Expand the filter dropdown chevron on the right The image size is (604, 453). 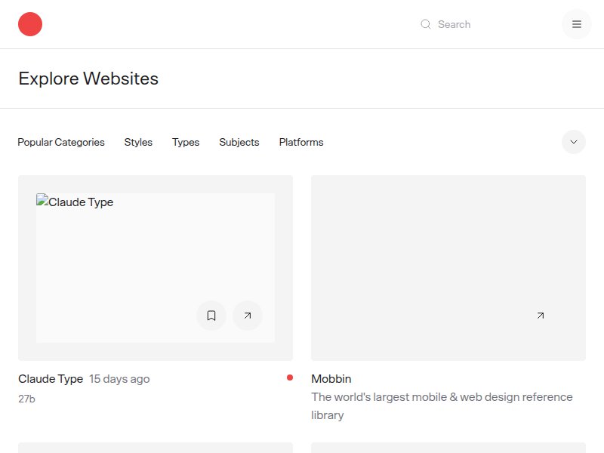point(573,142)
